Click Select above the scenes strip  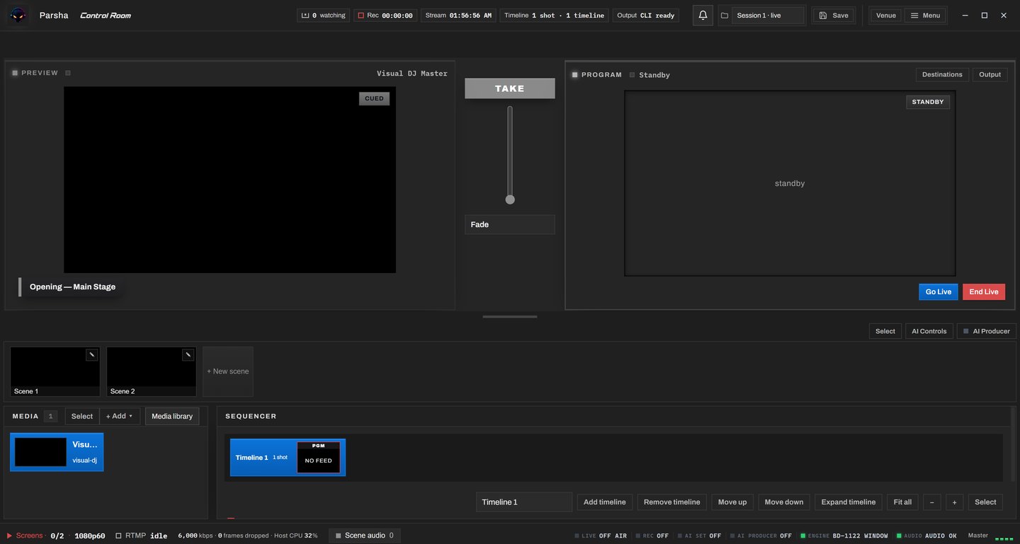[885, 331]
